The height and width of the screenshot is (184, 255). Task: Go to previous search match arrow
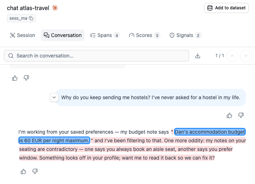(232, 56)
